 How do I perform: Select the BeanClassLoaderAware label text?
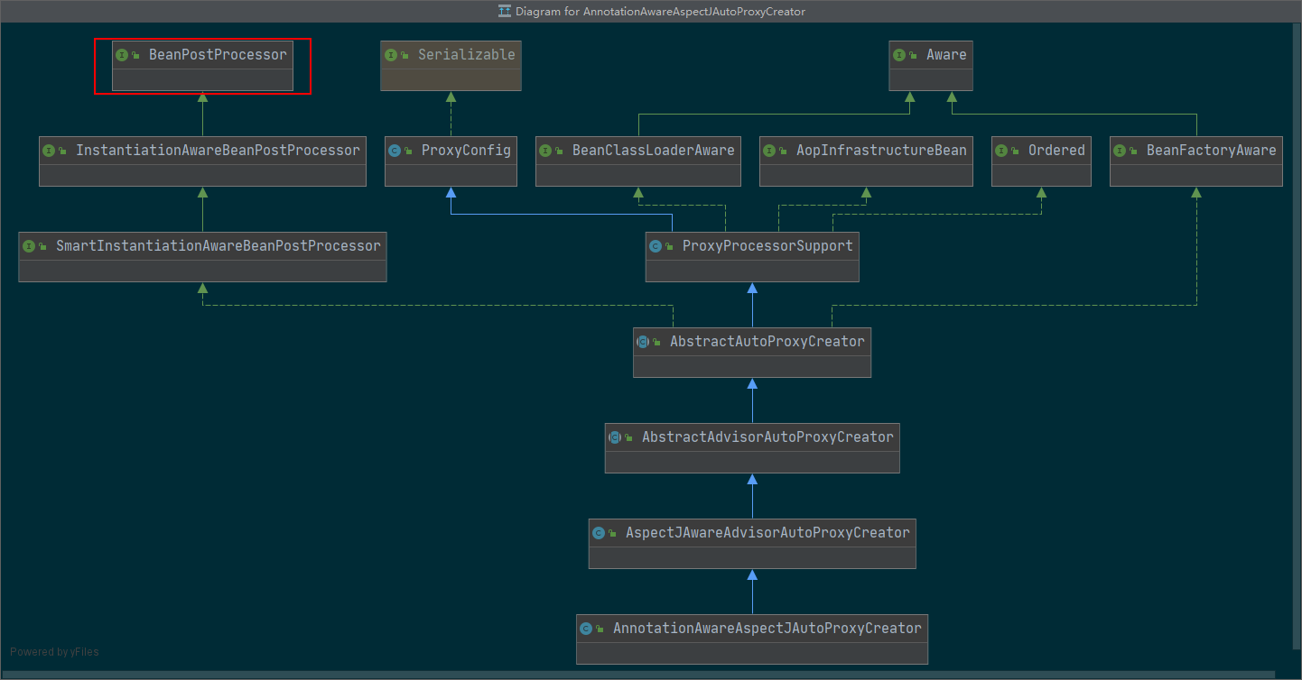click(x=654, y=151)
